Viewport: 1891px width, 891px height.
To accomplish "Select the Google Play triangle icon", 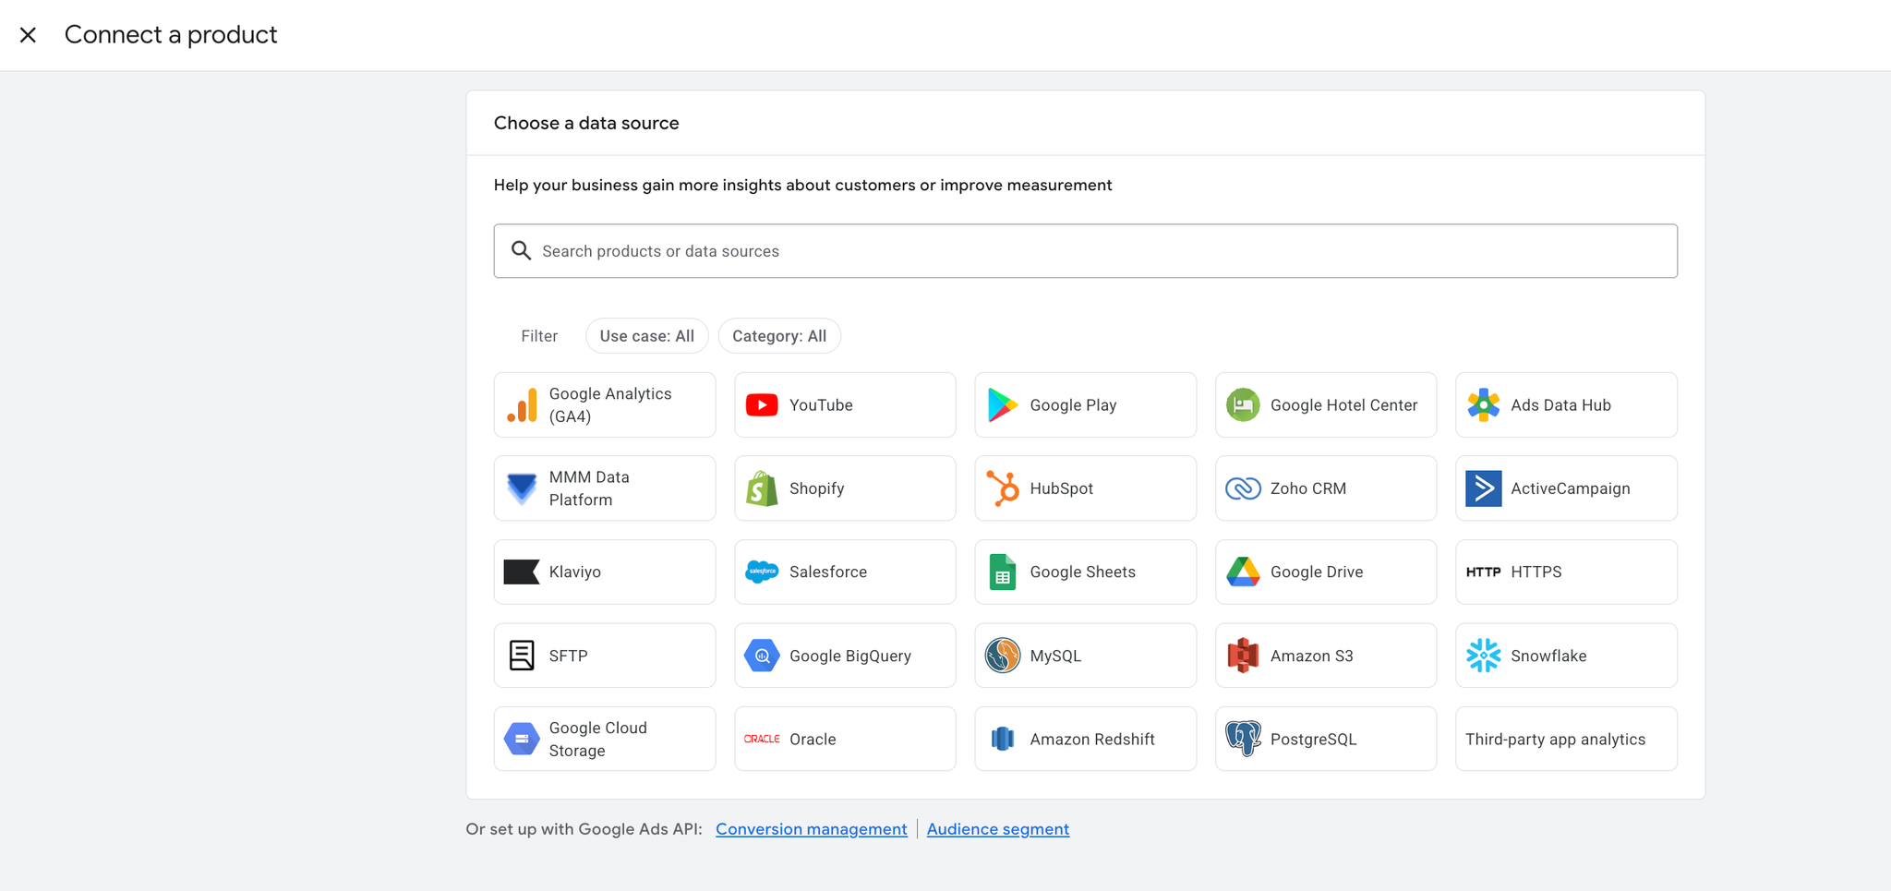I will [x=1003, y=405].
